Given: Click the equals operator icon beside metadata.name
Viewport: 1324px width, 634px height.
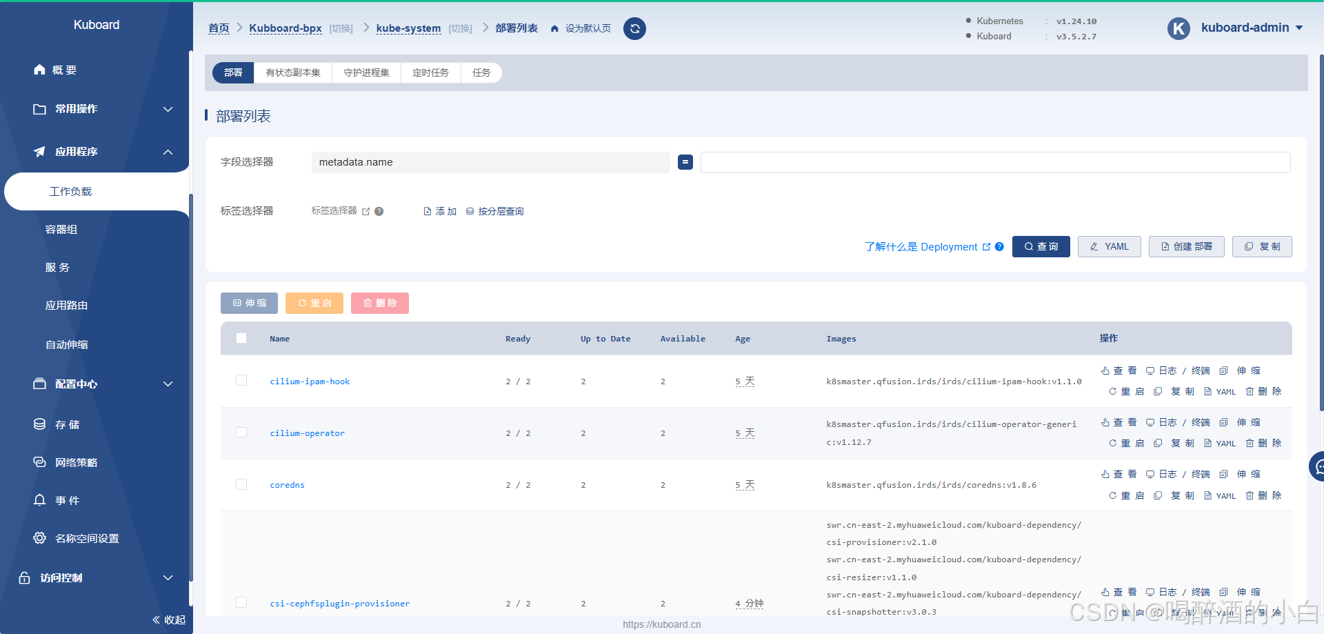Looking at the screenshot, I should coord(685,162).
